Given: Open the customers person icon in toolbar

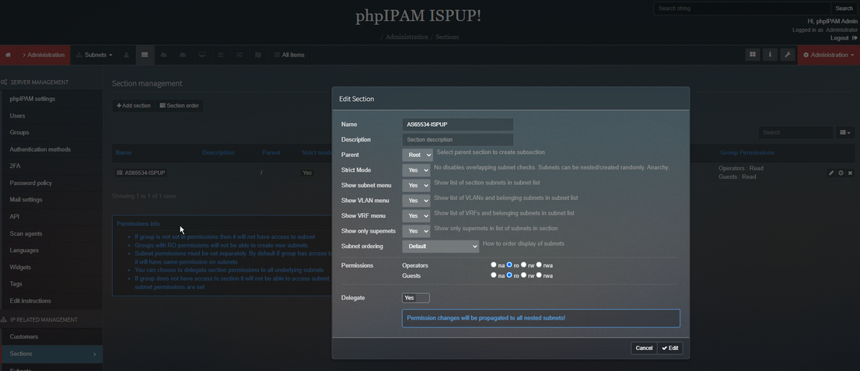Looking at the screenshot, I should [x=127, y=55].
